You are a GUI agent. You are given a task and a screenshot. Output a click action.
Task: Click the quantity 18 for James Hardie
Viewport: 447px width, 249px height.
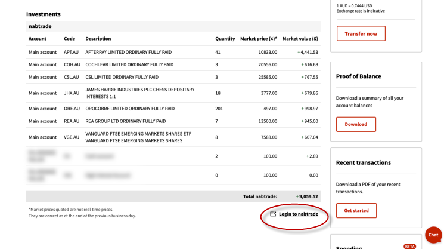pyautogui.click(x=218, y=93)
